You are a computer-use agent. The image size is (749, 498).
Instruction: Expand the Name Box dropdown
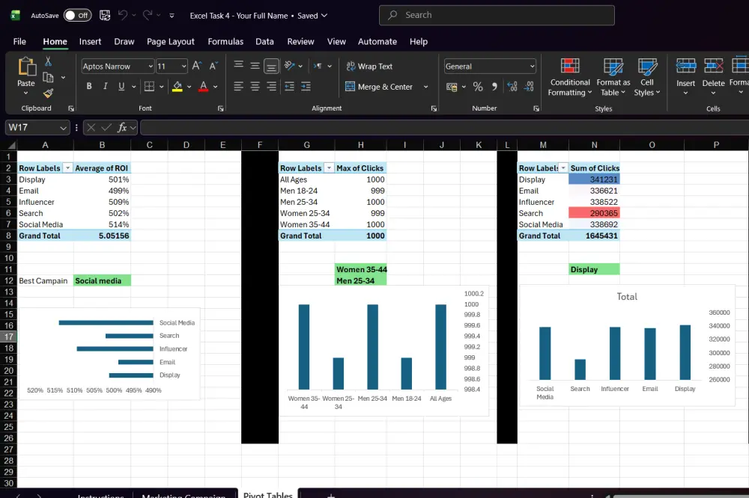[63, 127]
